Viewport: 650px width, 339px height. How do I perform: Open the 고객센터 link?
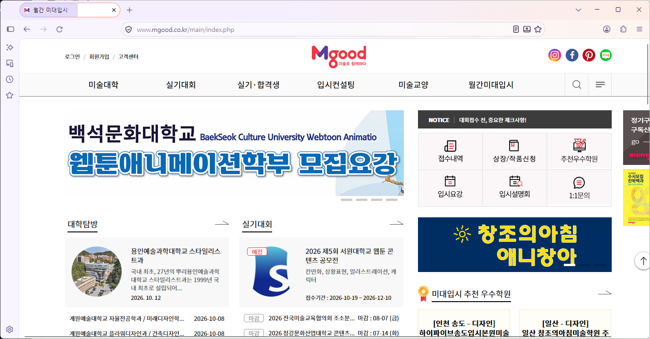click(129, 57)
